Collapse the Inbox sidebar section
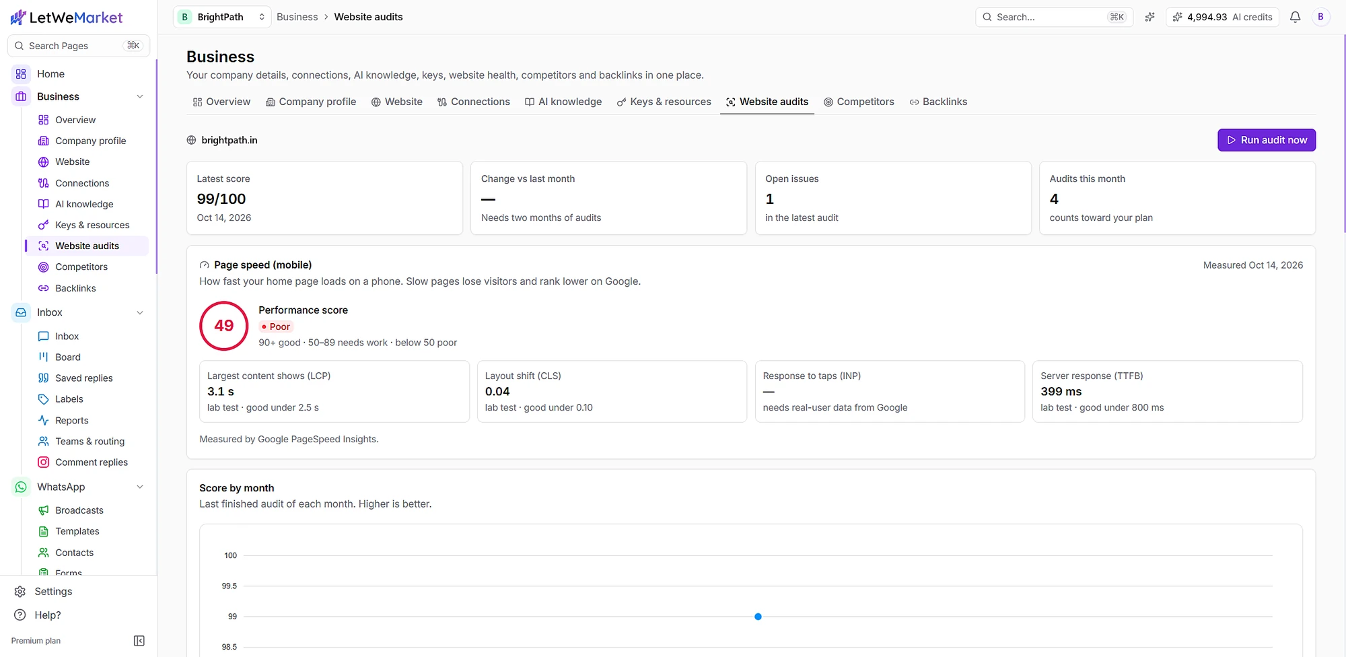The height and width of the screenshot is (657, 1346). (x=140, y=313)
